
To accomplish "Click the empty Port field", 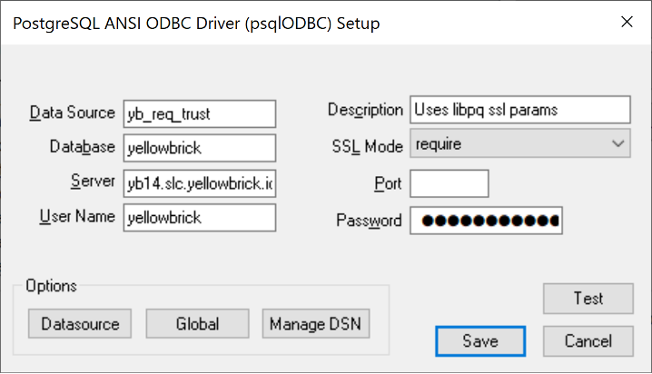I will coord(449,183).
